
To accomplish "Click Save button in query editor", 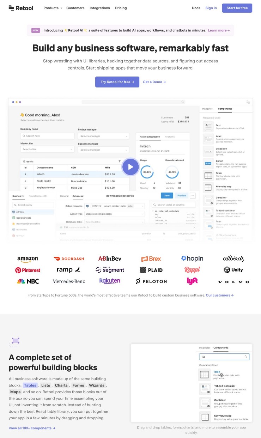I will [x=167, y=195].
